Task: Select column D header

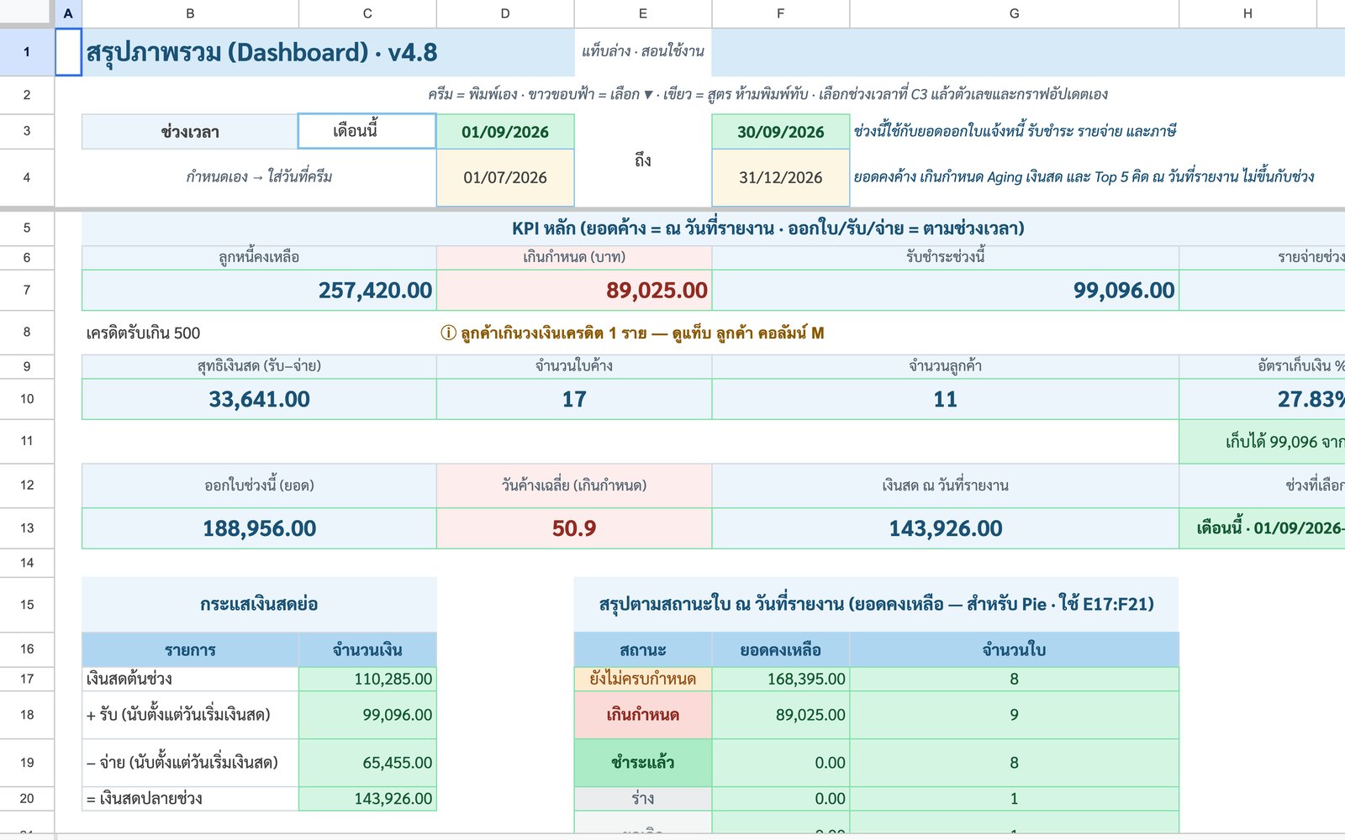Action: point(505,13)
